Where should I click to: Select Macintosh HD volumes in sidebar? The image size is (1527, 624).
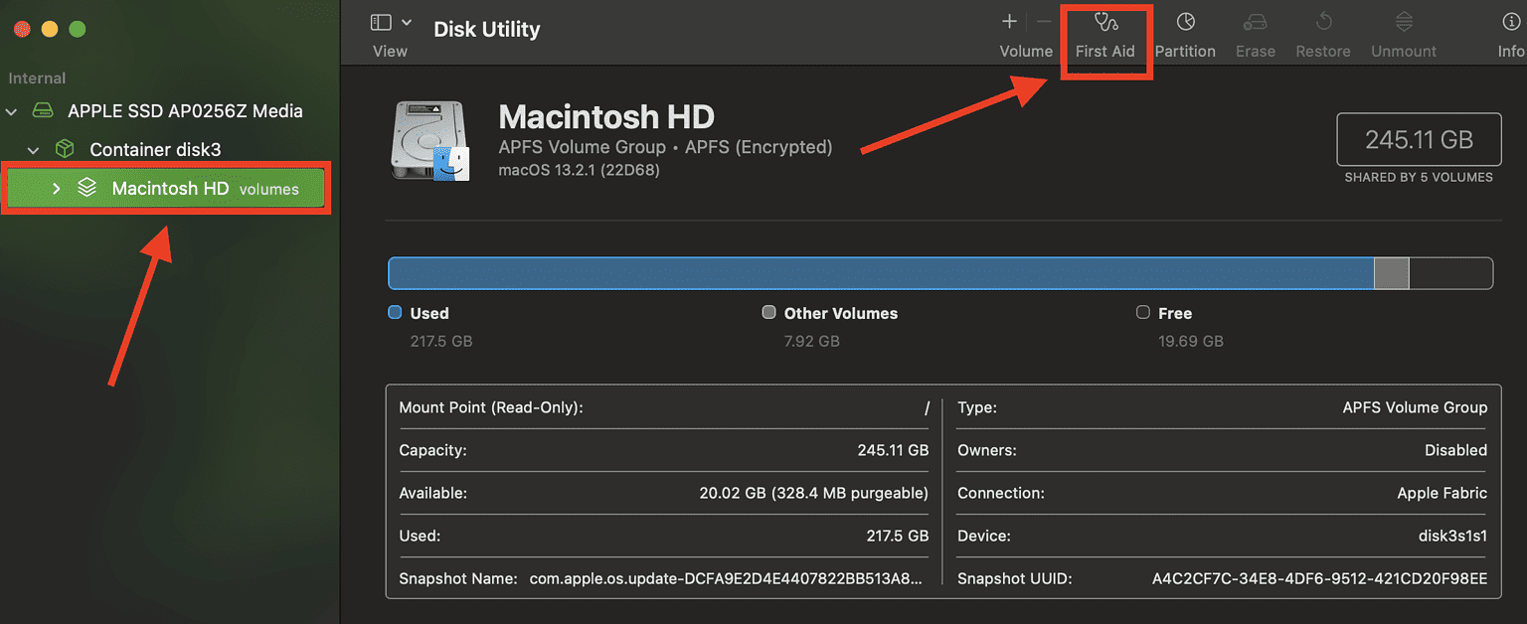[167, 188]
